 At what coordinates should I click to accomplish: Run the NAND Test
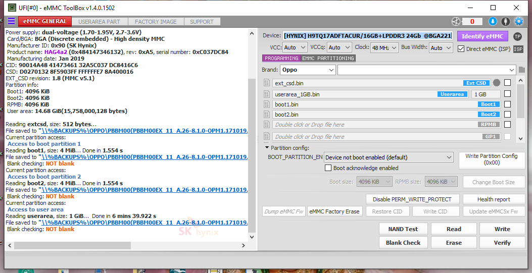(403, 229)
